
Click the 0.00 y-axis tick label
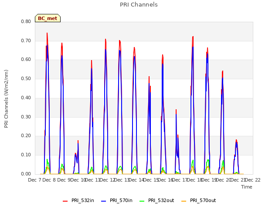[x=26, y=174]
